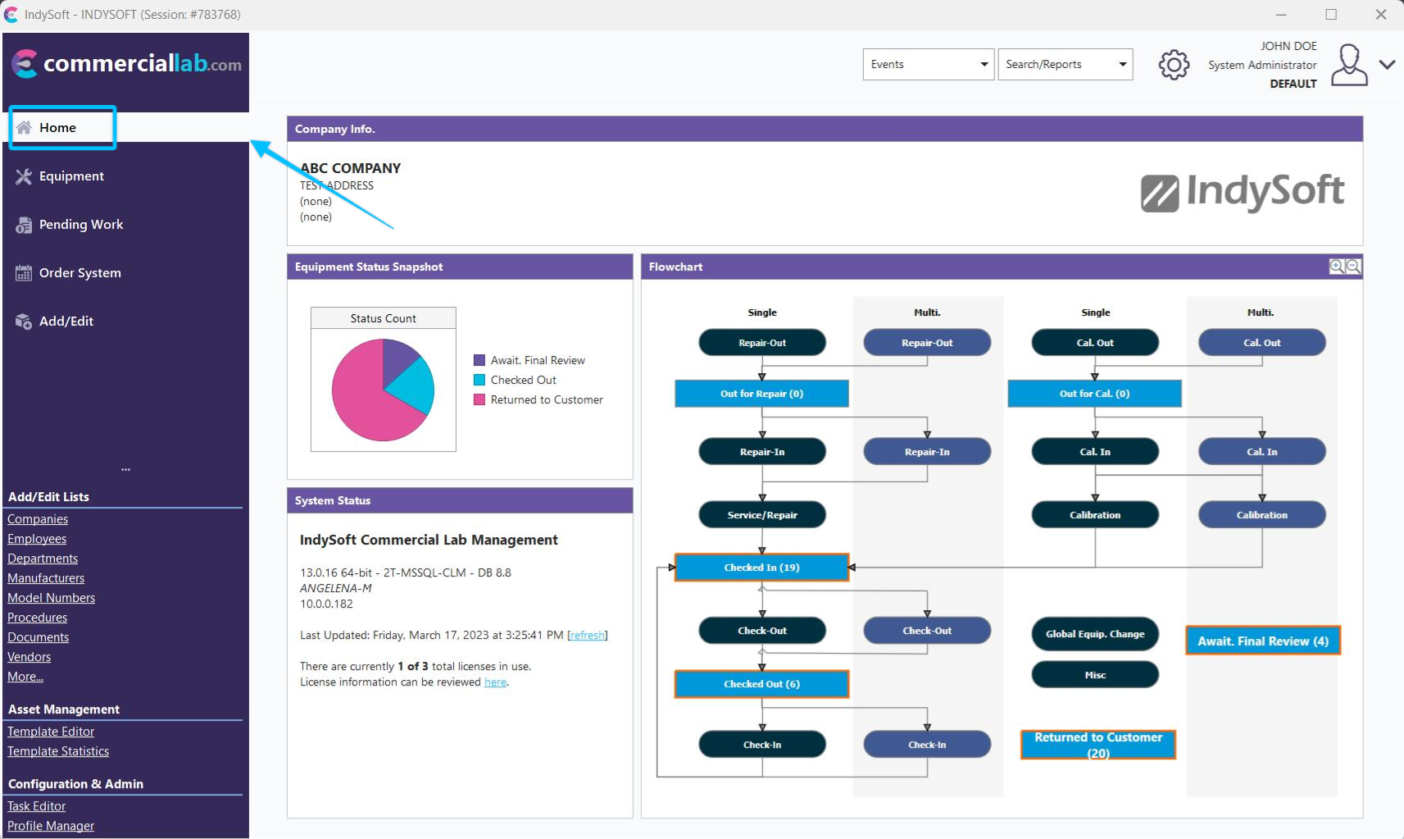Go to the Home menu item
The image size is (1404, 839).
point(58,128)
